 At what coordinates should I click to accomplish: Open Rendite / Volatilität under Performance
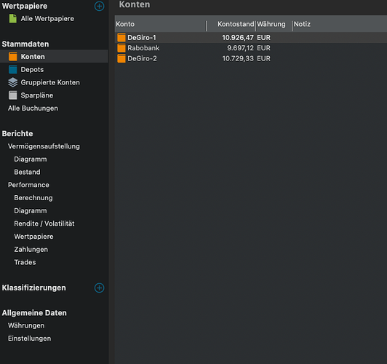click(x=44, y=223)
